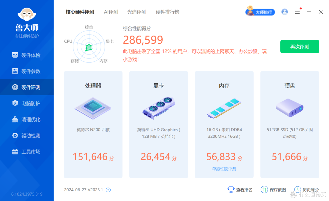Click the help question mark icon
This screenshot has height=201, width=329.
click(108, 190)
